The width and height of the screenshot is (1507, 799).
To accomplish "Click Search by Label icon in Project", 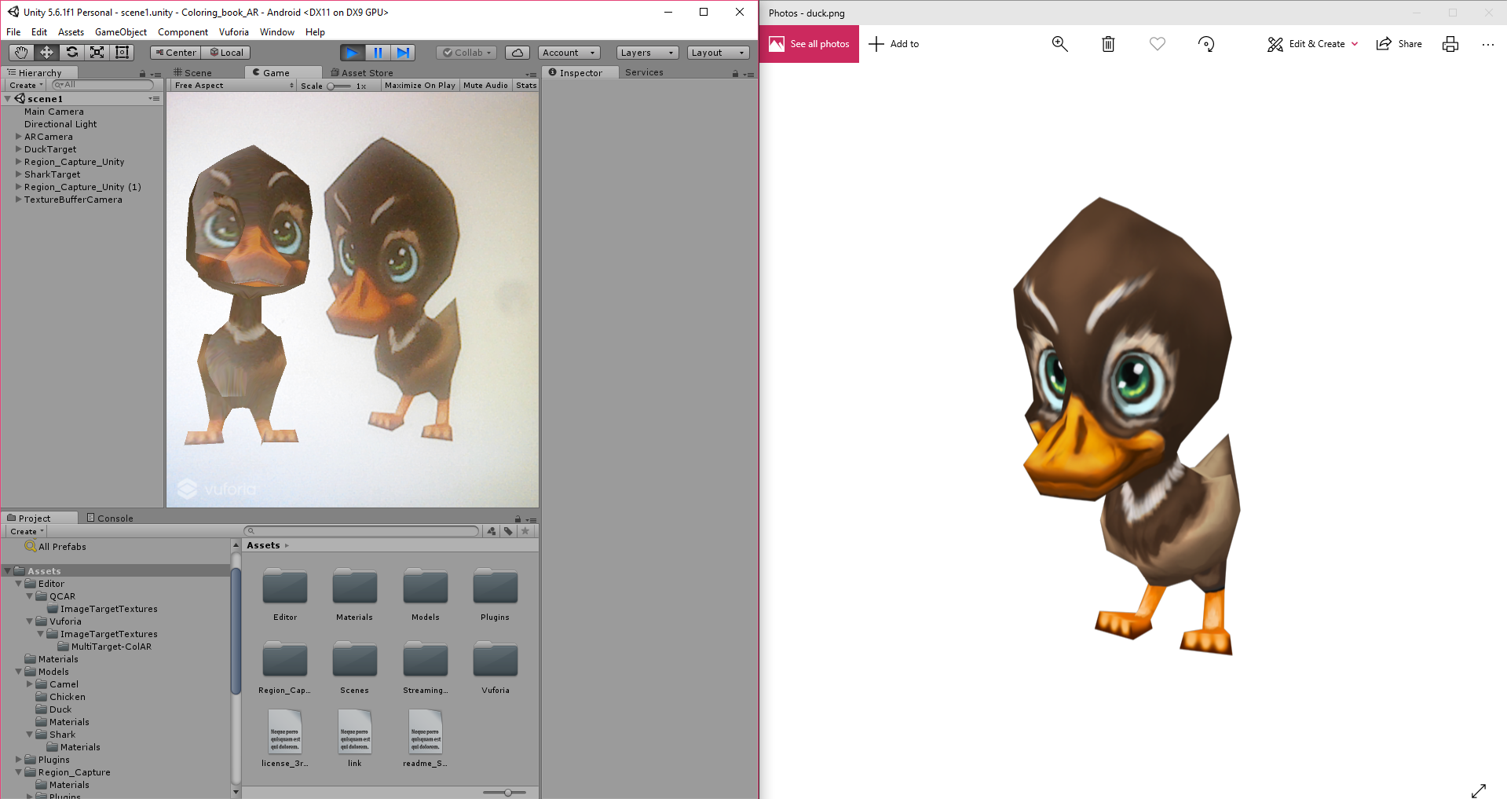I will click(509, 531).
